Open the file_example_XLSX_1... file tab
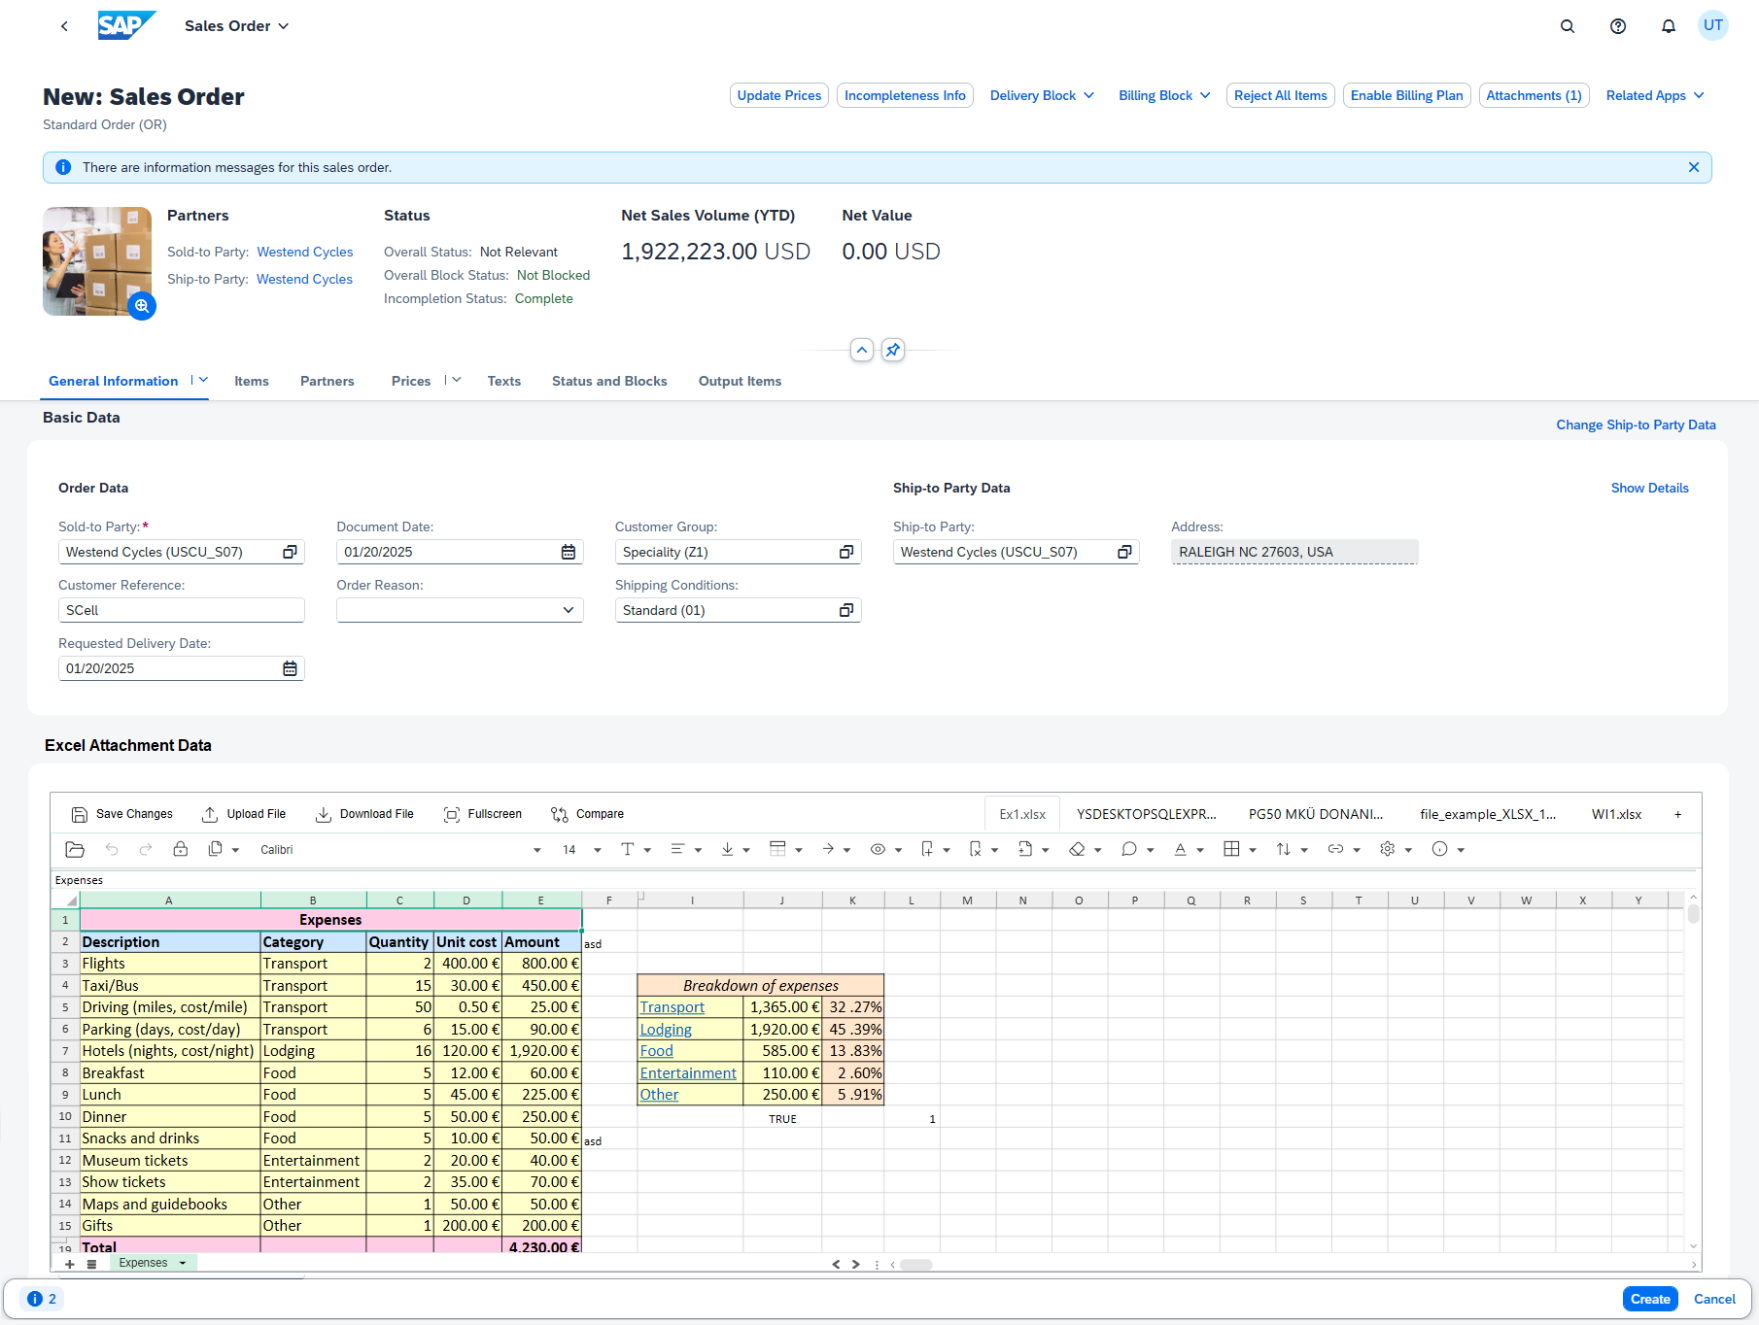The image size is (1759, 1325). coord(1488,814)
